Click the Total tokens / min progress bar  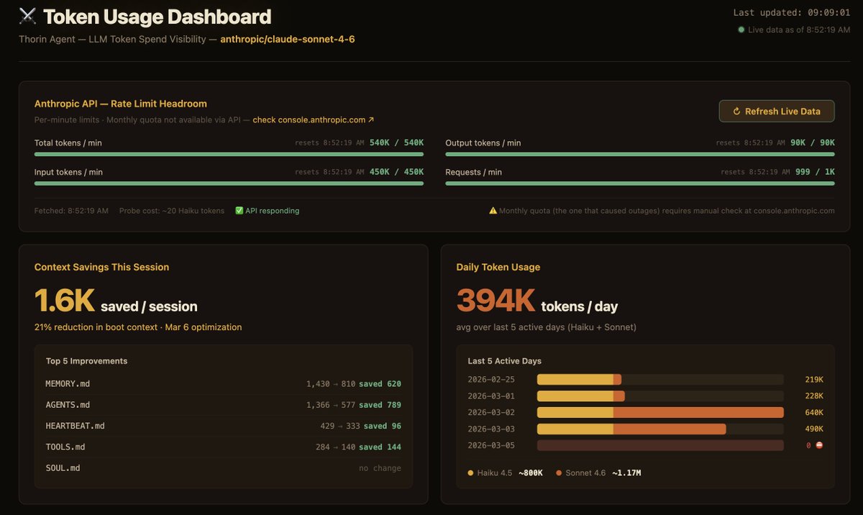coord(229,154)
